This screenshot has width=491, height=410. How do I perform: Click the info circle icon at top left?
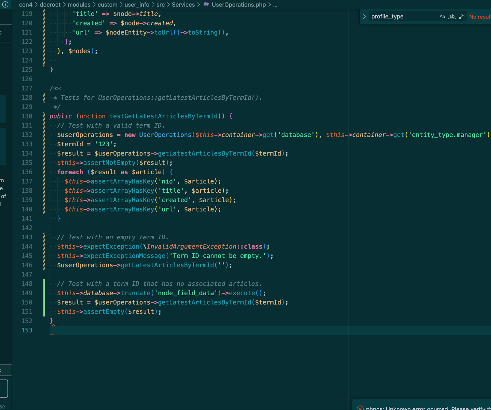pyautogui.click(x=5, y=5)
